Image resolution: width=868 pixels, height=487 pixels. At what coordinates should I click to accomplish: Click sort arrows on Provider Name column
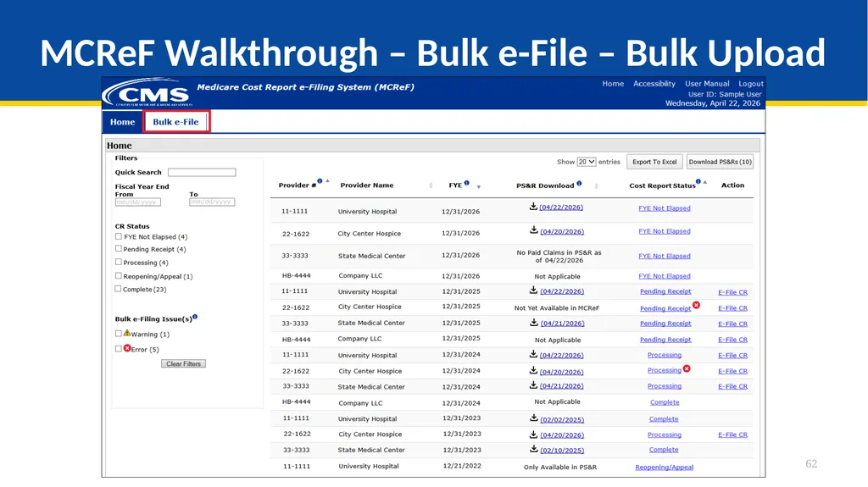[431, 185]
